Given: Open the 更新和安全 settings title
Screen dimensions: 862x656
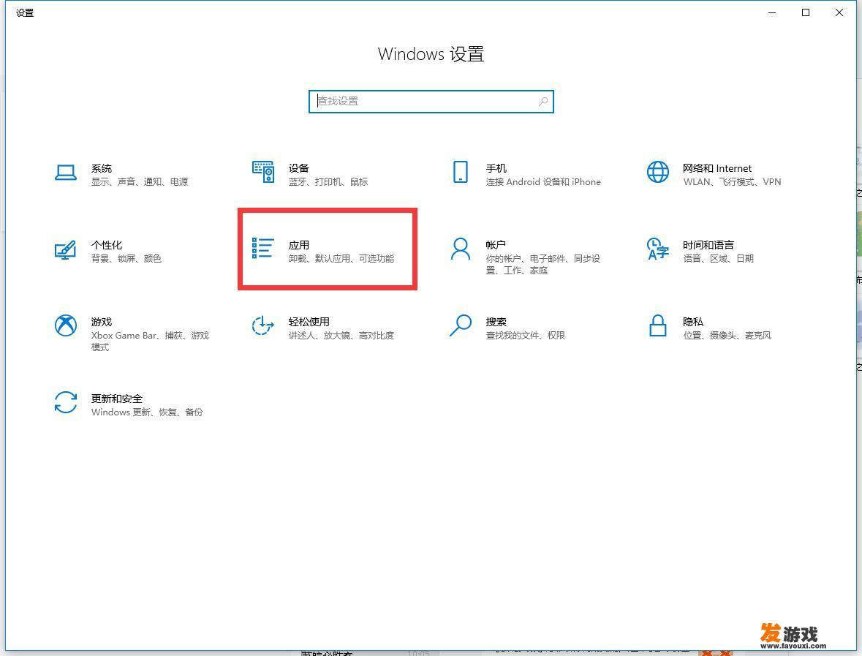Looking at the screenshot, I should coord(116,399).
